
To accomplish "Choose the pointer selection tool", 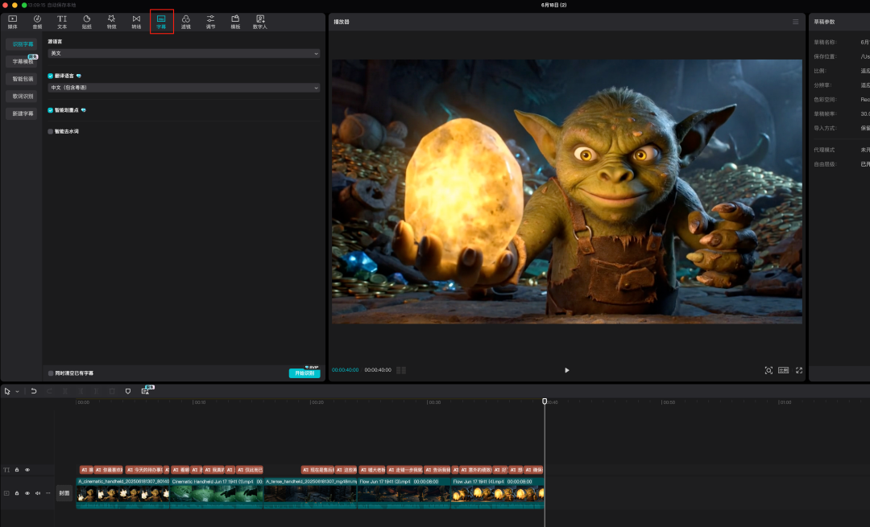I will pos(7,391).
